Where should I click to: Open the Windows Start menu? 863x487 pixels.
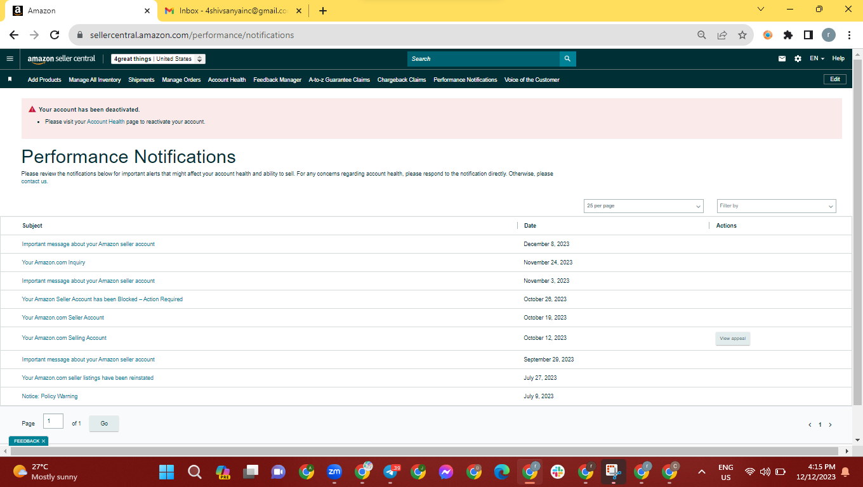(166, 472)
